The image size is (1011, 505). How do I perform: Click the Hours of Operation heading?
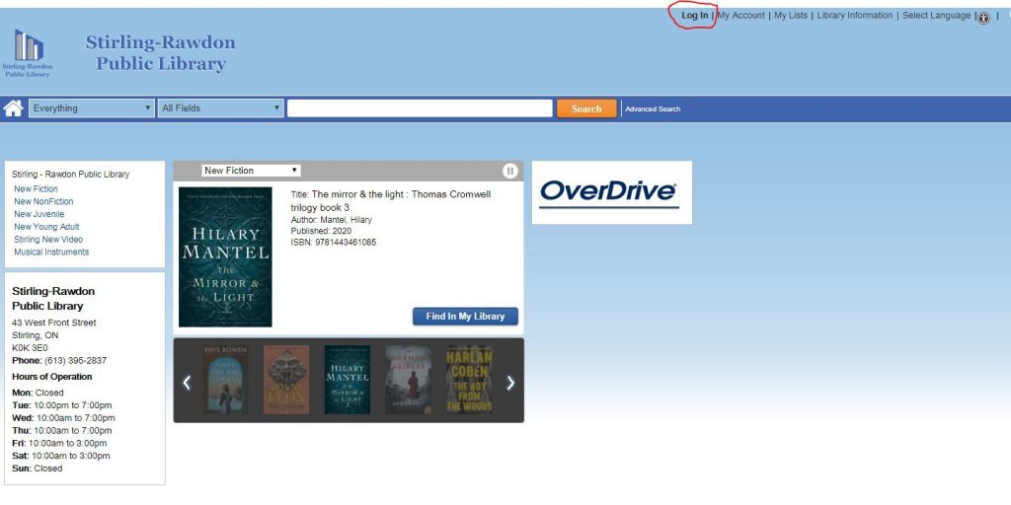[52, 377]
